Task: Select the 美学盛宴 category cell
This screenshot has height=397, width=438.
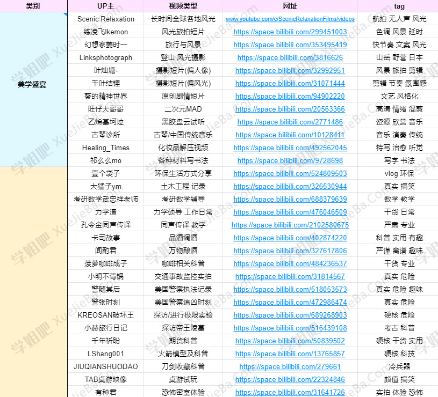Action: point(33,90)
